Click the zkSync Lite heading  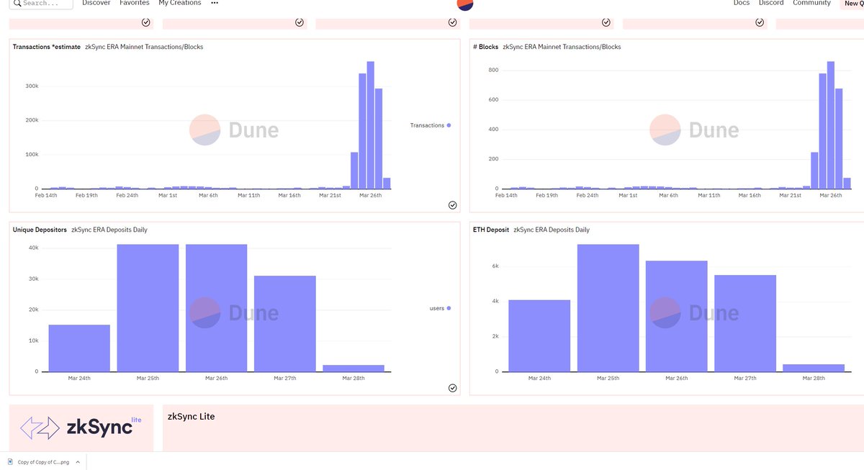click(x=191, y=417)
